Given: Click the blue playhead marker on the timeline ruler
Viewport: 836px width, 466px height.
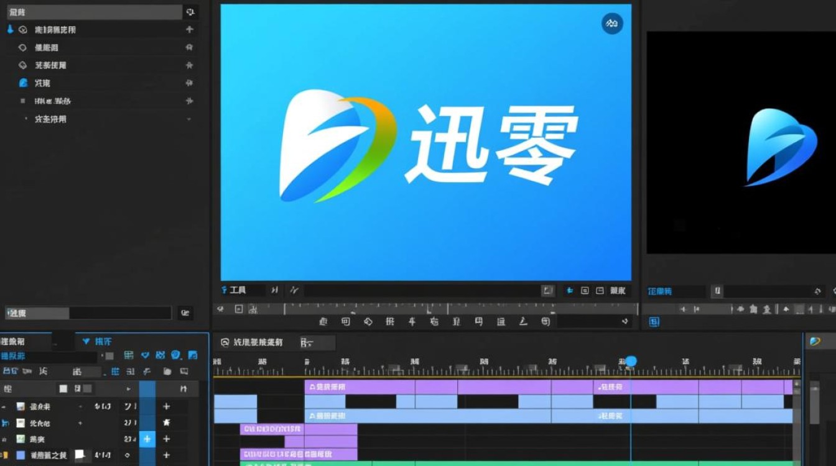Looking at the screenshot, I should (631, 361).
